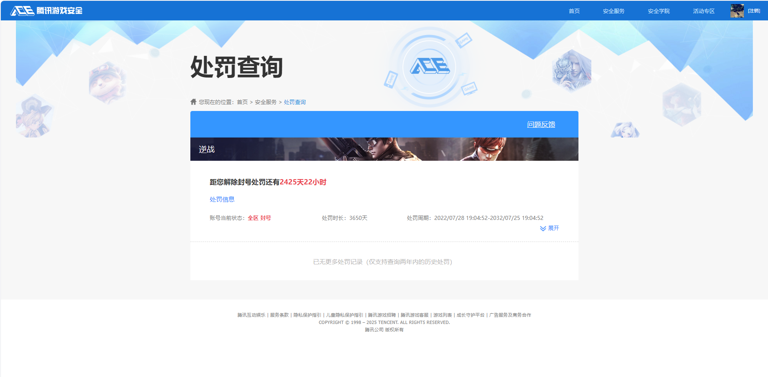This screenshot has height=377, width=768.
Task: Click the ACE 腾讯游戏安全 logo
Action: point(46,11)
